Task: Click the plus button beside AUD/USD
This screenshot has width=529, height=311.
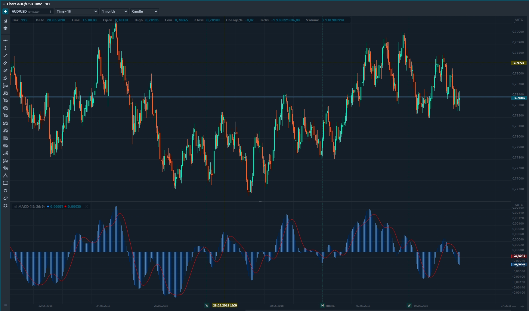Action: [5, 11]
